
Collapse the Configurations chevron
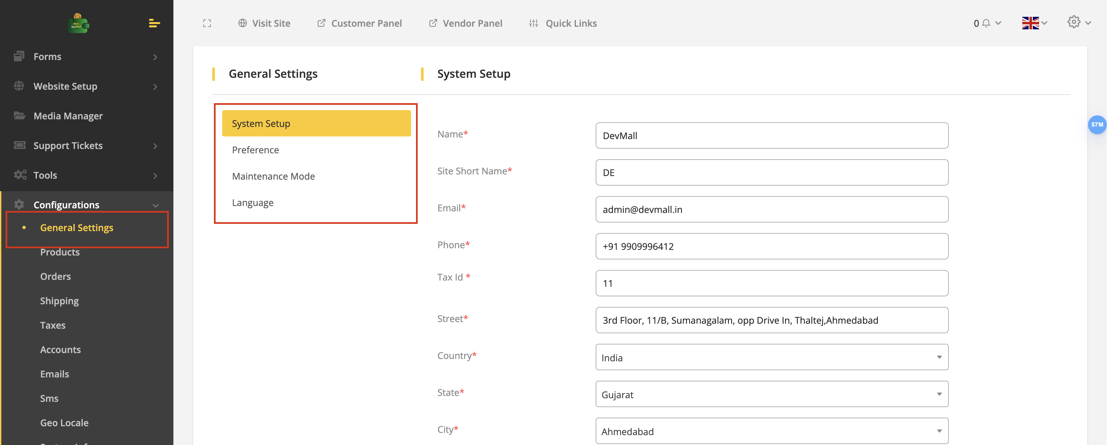156,205
